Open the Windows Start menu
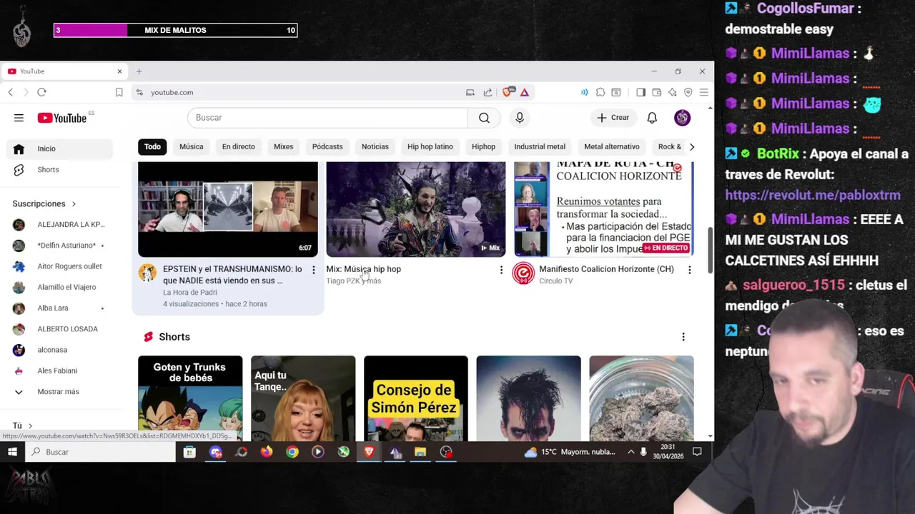Viewport: 915px width, 514px height. coord(12,452)
